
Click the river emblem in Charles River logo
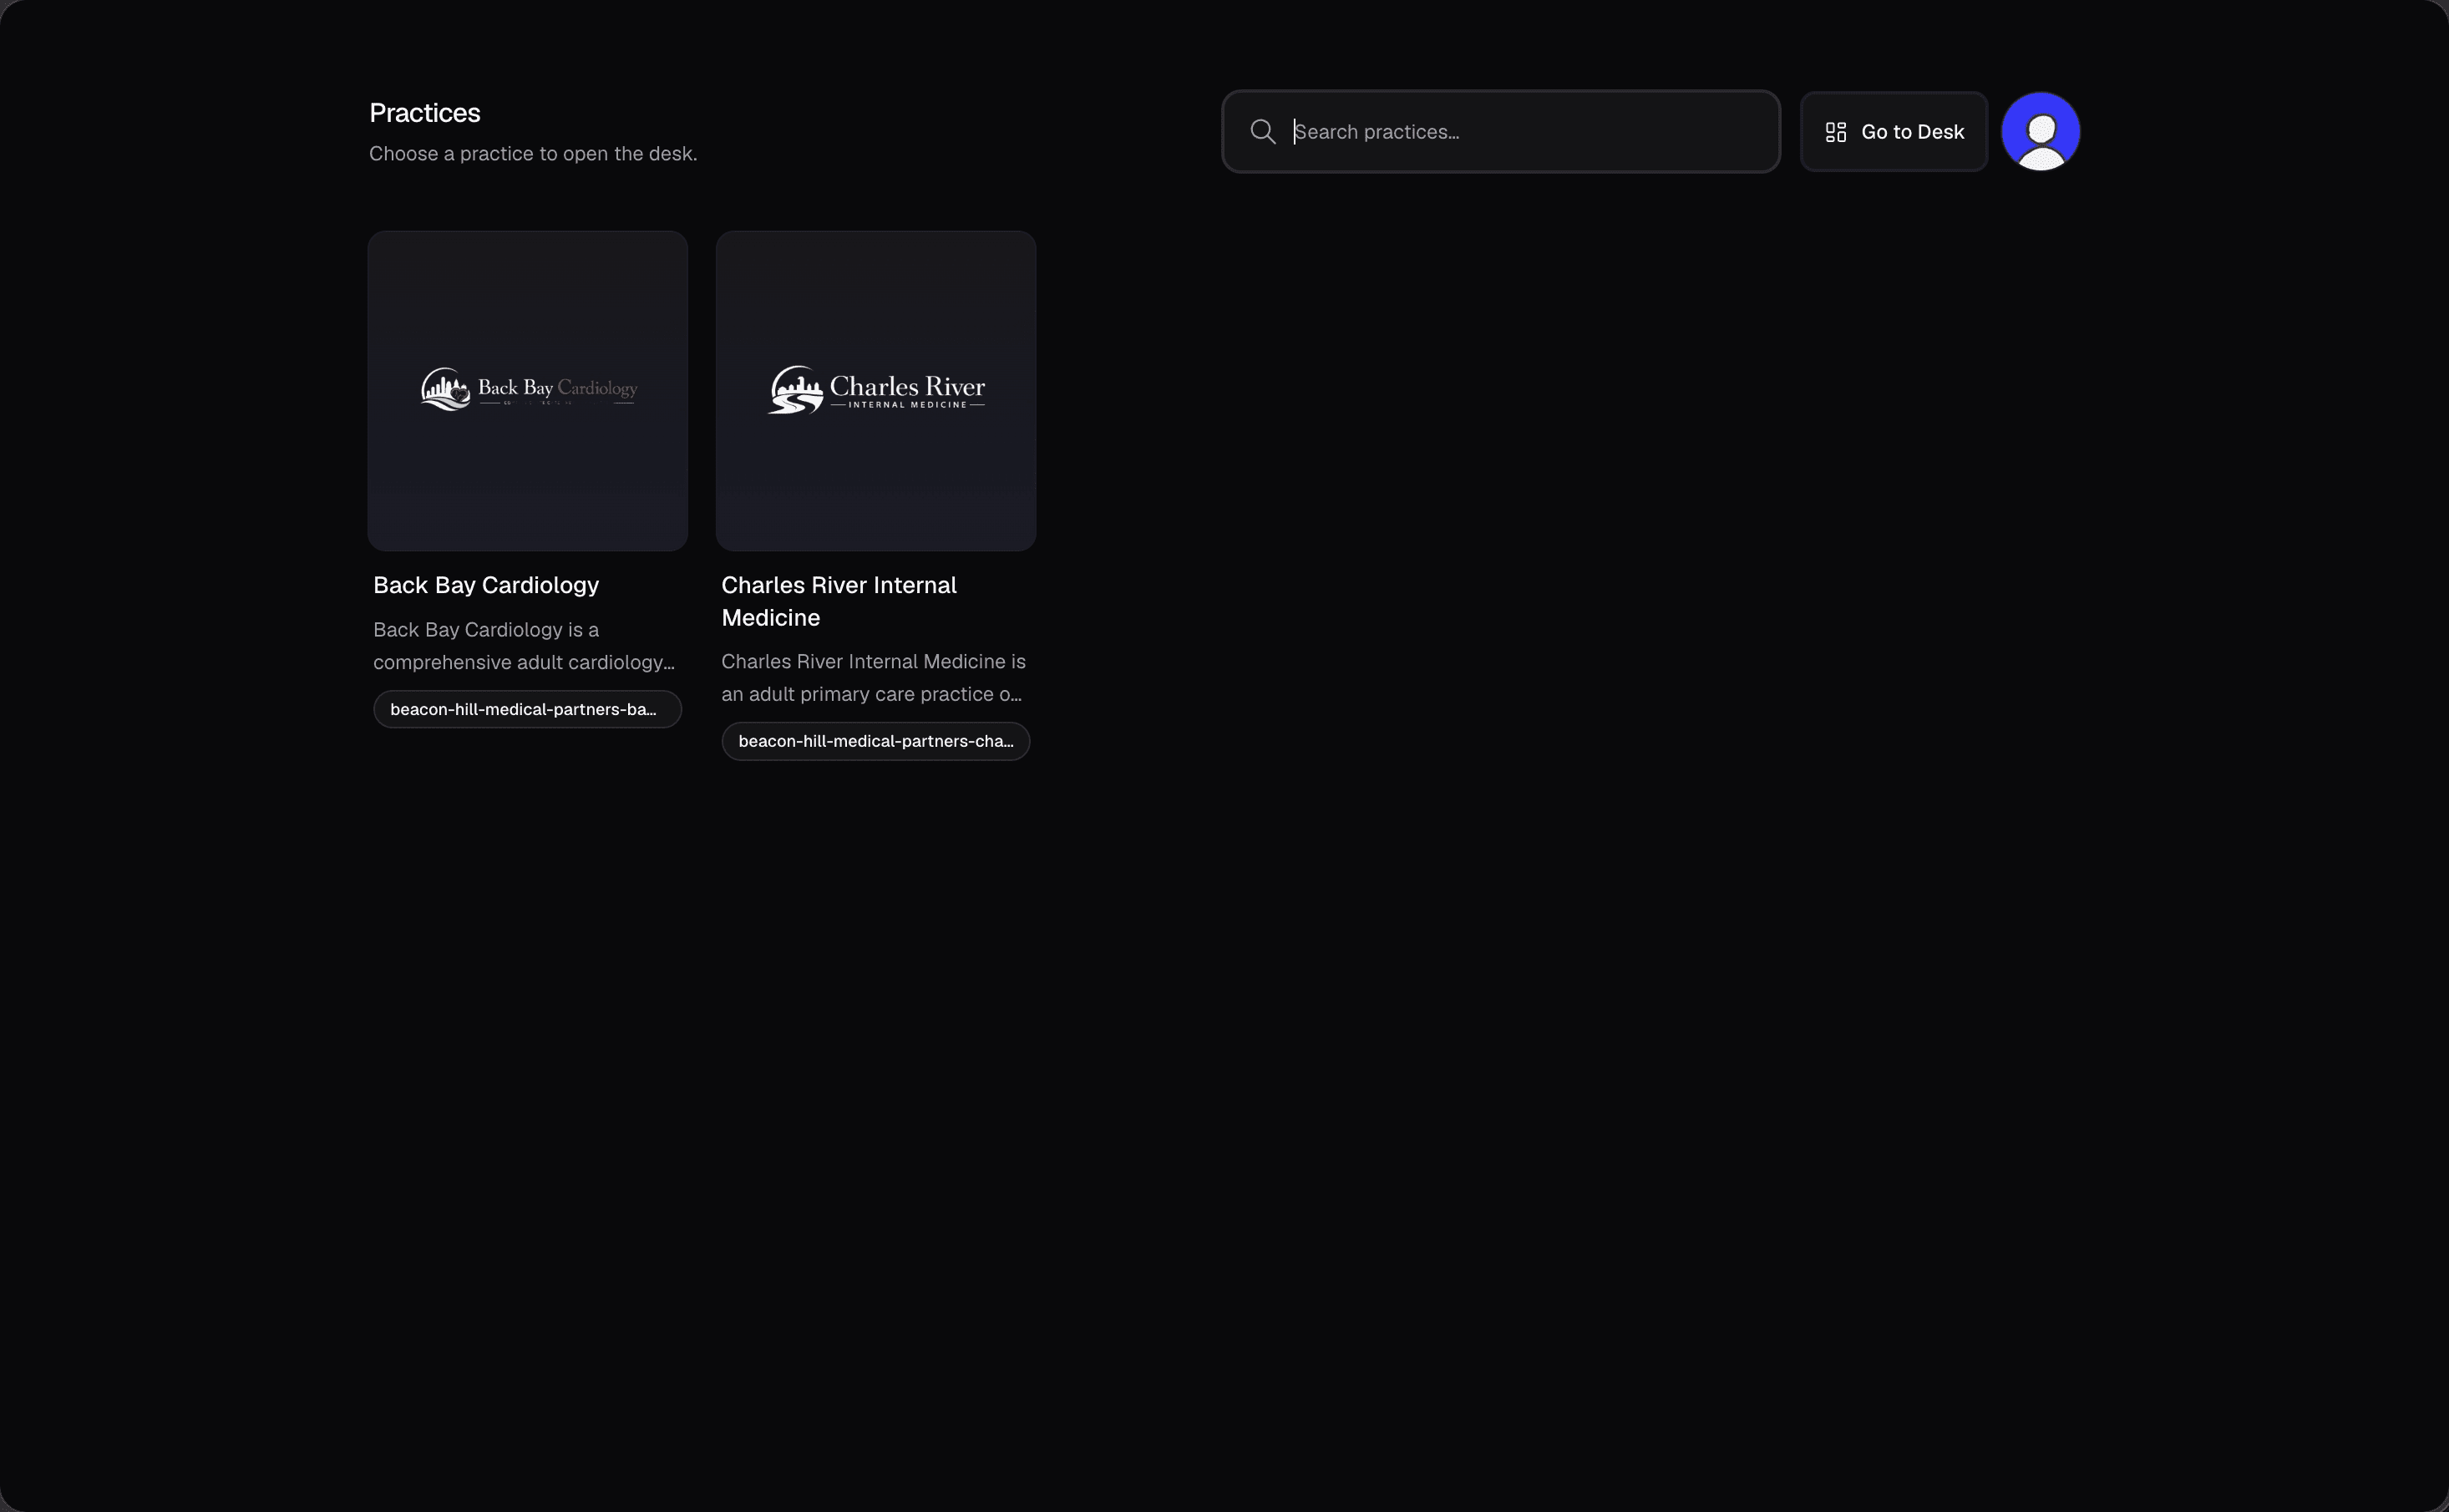coord(796,389)
